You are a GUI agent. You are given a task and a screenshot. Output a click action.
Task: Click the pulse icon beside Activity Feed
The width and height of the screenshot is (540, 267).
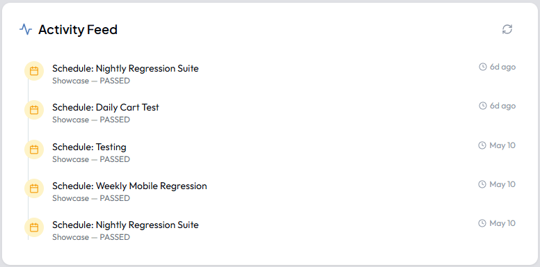(26, 29)
